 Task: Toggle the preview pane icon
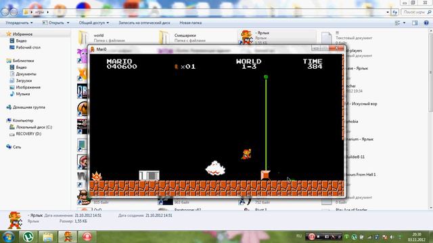click(415, 23)
